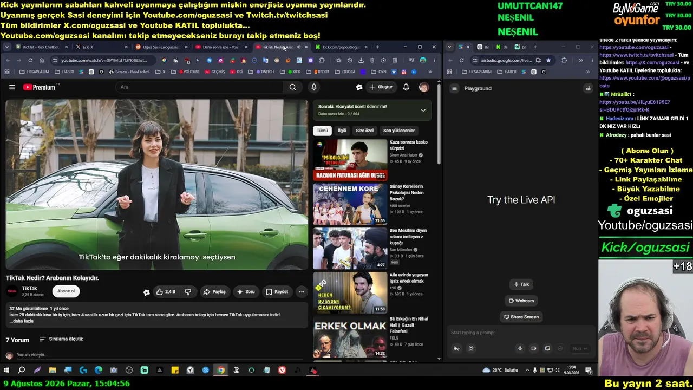Expand the description with '...daha fazla'

pos(21,321)
